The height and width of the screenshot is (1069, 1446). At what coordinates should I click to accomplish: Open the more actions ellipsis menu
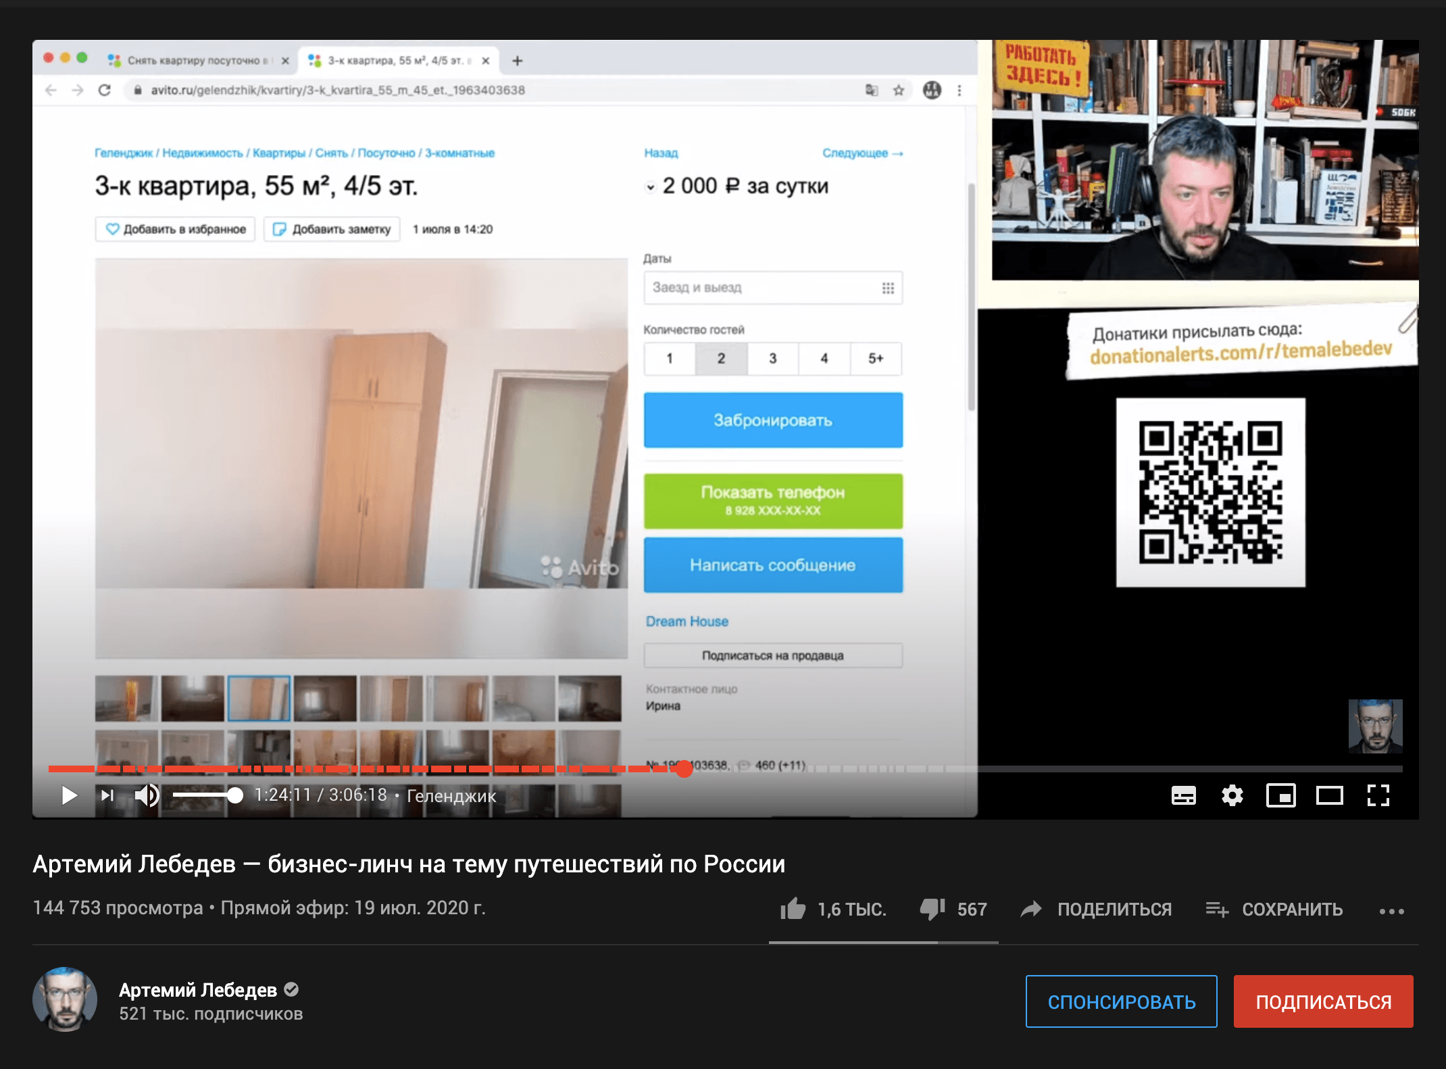click(x=1392, y=911)
